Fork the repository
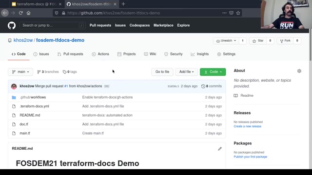The image size is (312, 175). [x=285, y=41]
